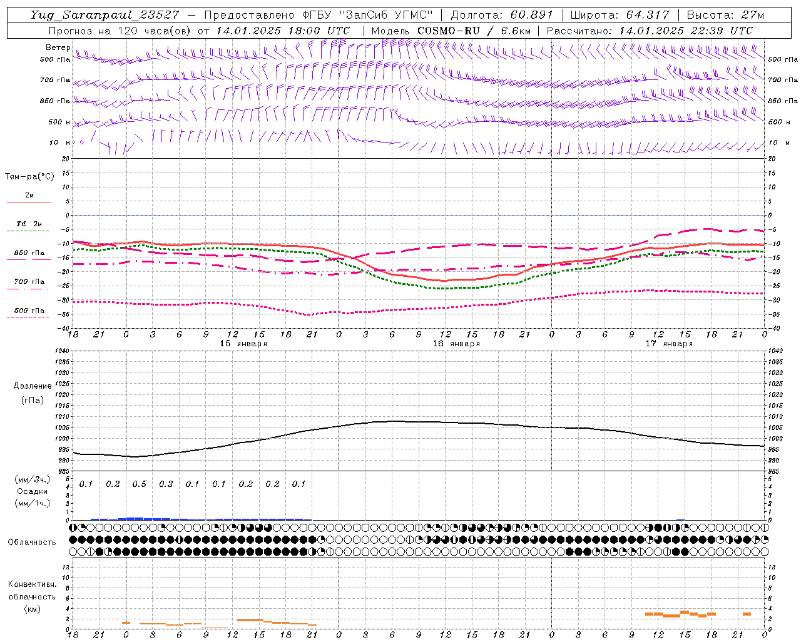This screenshot has width=801, height=640.
Task: Click the (мм/3ч.) units label
Action: (33, 480)
